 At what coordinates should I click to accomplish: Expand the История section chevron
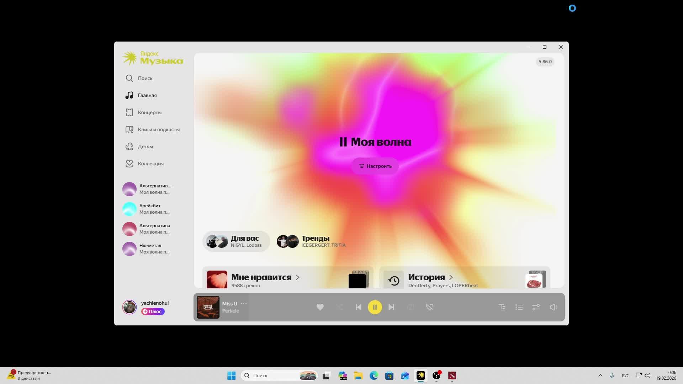[451, 277]
